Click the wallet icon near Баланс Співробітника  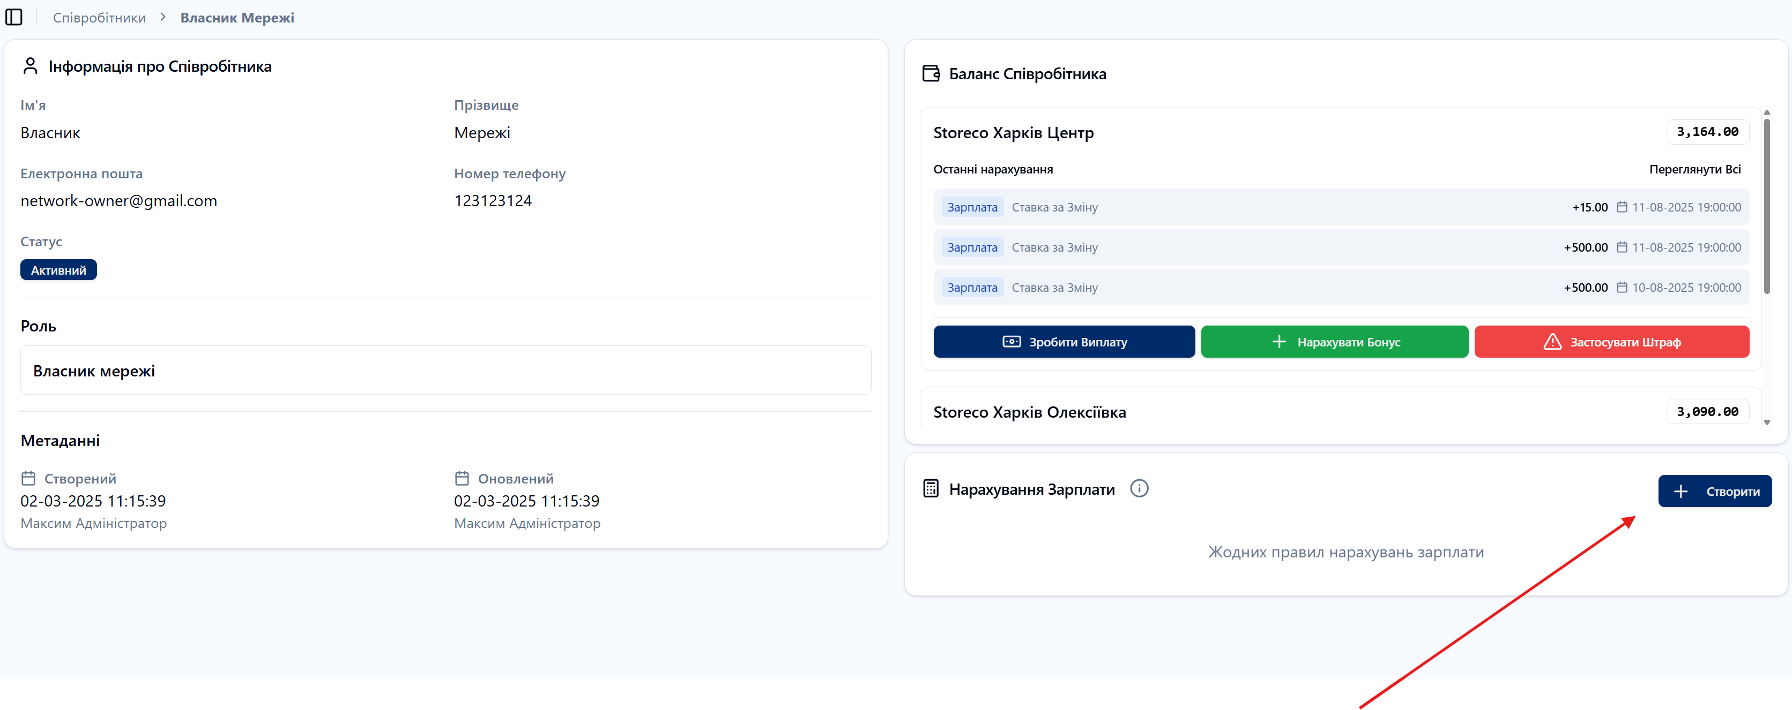click(931, 74)
